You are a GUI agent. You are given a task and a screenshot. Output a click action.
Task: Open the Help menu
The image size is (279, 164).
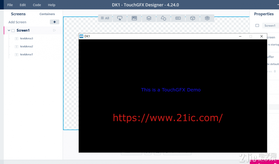(52, 5)
